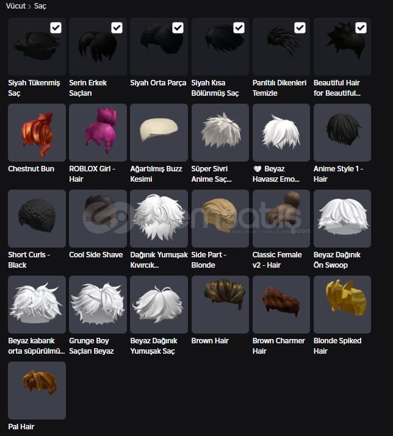Select the Chestnut Bun hair thumbnail
The image size is (393, 436).
tap(37, 133)
